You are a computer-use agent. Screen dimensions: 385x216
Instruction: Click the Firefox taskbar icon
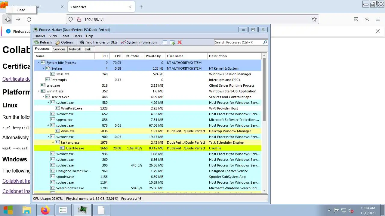coord(45,210)
